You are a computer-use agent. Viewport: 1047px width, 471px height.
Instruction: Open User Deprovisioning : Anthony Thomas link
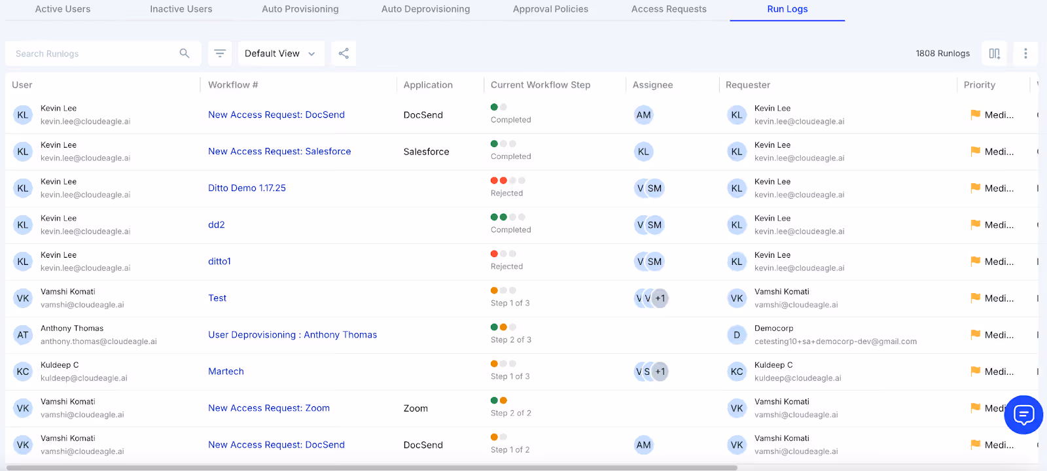pyautogui.click(x=293, y=334)
